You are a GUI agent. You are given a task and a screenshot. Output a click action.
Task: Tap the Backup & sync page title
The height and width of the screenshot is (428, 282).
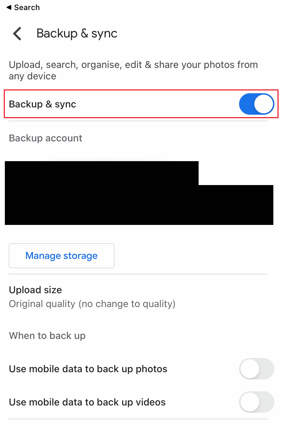77,33
